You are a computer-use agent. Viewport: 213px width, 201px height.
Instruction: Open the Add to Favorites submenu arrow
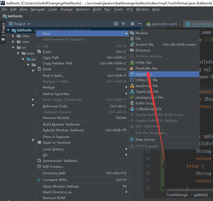pos(126,94)
